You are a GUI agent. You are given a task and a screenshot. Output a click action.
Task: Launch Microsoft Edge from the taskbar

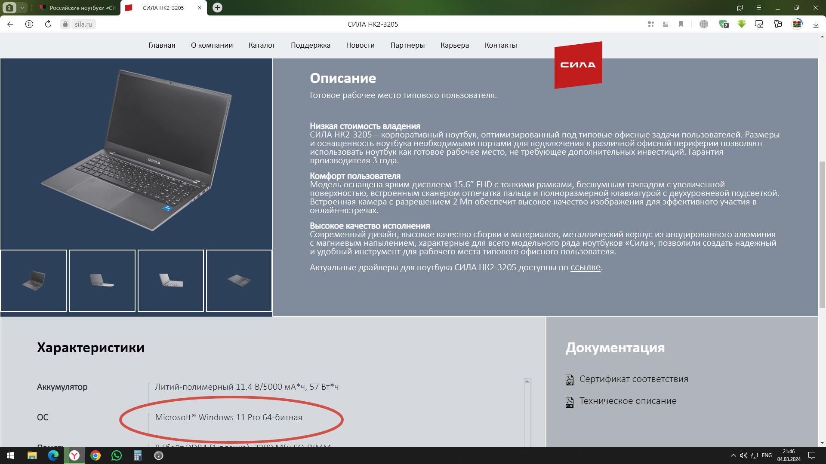53,455
